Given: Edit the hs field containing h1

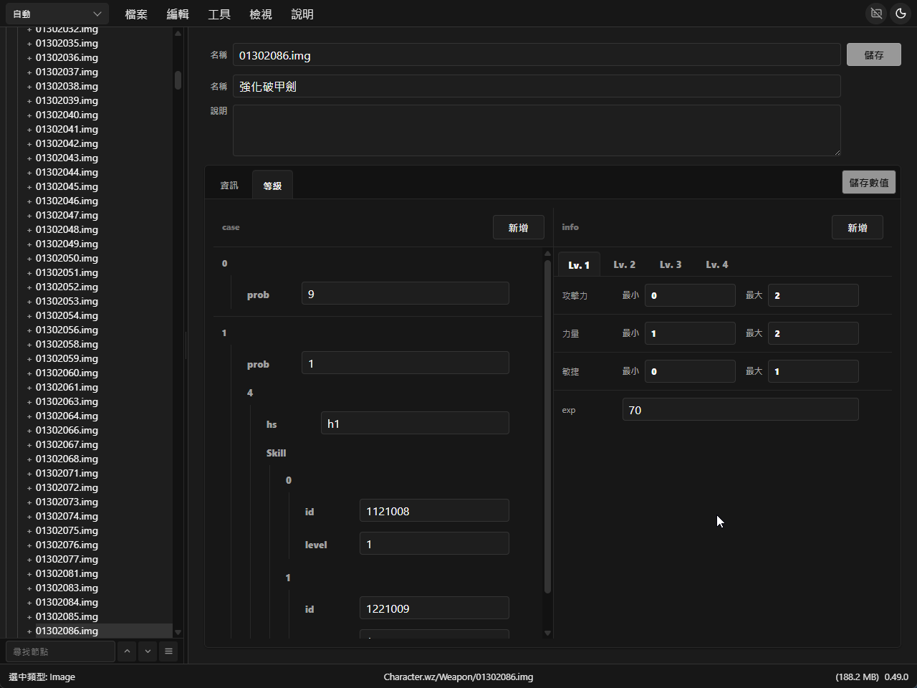Looking at the screenshot, I should point(415,424).
